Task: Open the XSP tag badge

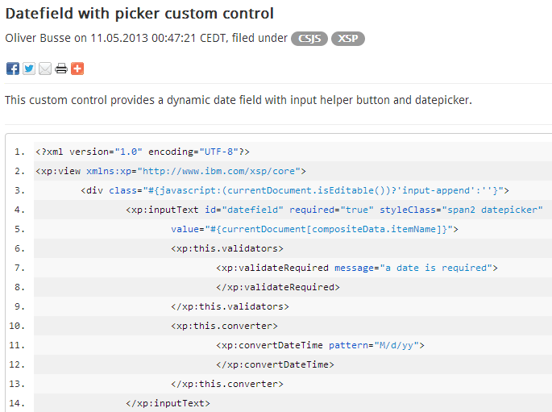Action: pyautogui.click(x=348, y=39)
